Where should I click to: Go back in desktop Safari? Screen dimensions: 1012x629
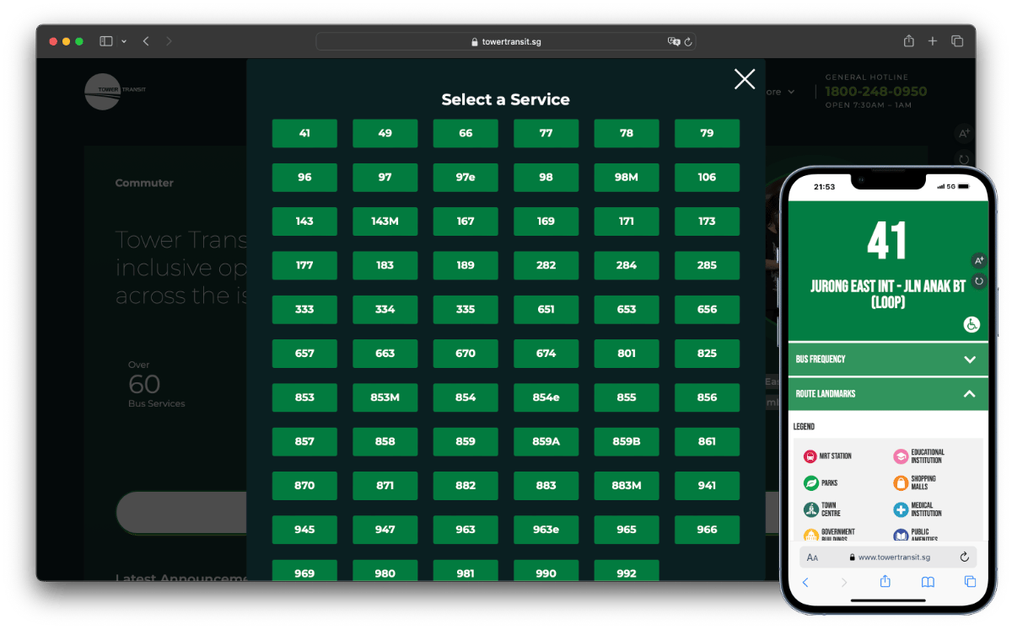(x=146, y=41)
